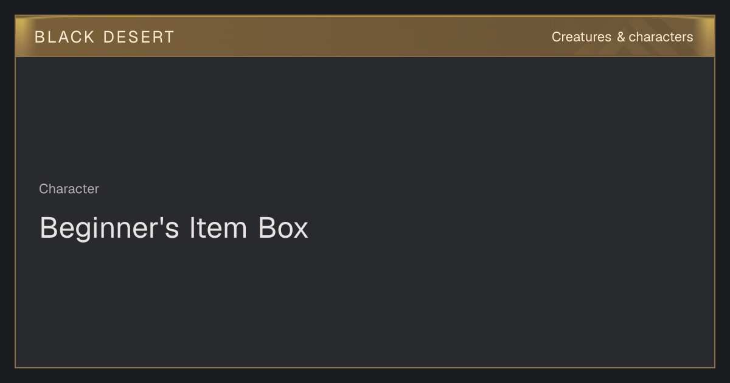Select the Beginner's Item Box heading

click(174, 228)
